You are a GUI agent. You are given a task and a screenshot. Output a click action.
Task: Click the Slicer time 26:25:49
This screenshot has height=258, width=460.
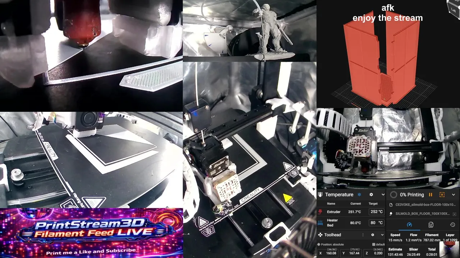click(414, 254)
